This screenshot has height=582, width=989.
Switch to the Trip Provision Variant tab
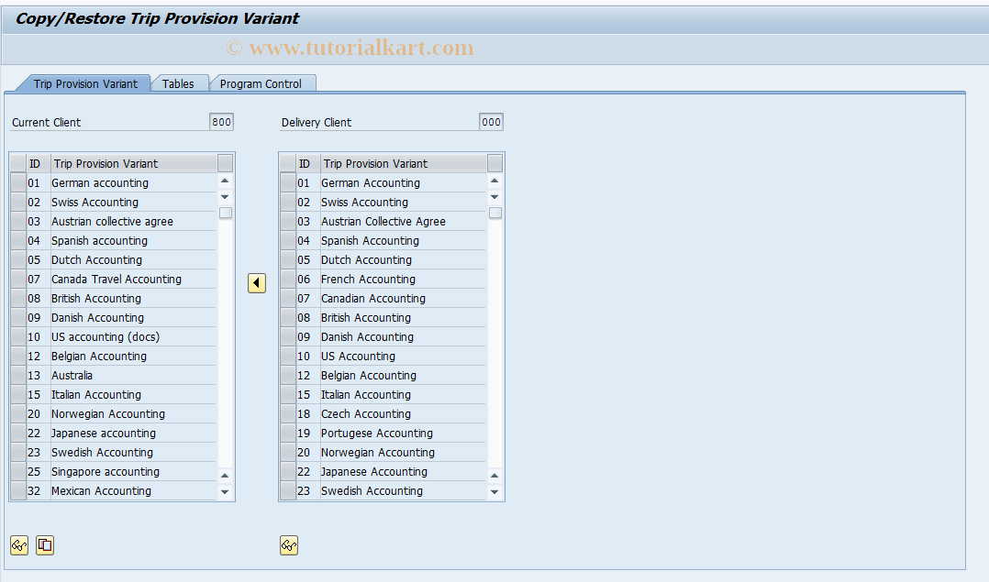[85, 83]
